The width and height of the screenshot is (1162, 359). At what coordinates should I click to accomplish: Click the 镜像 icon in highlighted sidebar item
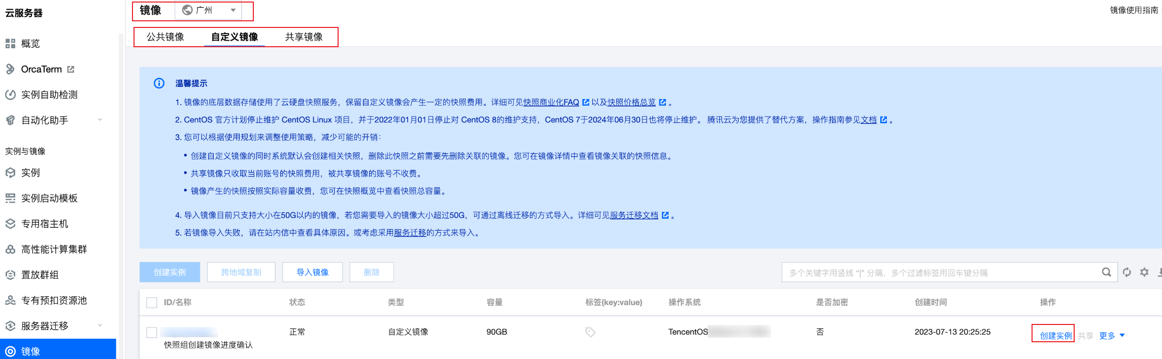(10, 351)
